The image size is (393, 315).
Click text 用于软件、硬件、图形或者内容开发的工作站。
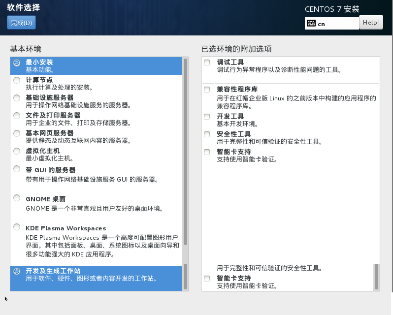click(92, 279)
